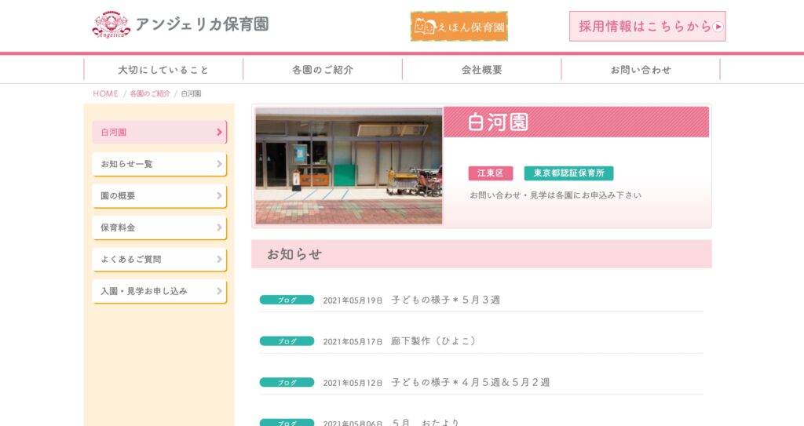804x426 pixels.
Task: Go to 会社概要 in the navigation
Action: 481,70
